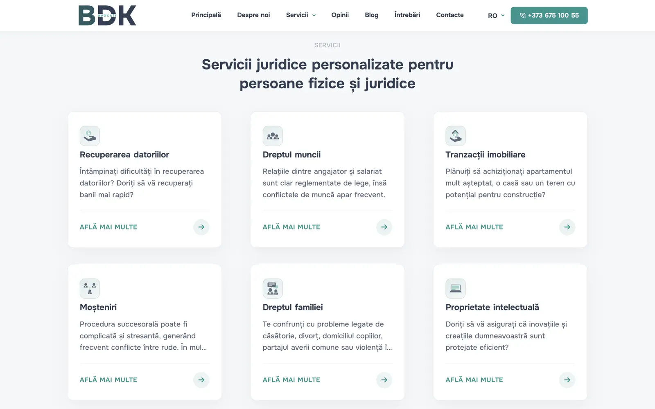
Task: Click arrow button in Tranzacții imobiliare card
Action: click(567, 227)
